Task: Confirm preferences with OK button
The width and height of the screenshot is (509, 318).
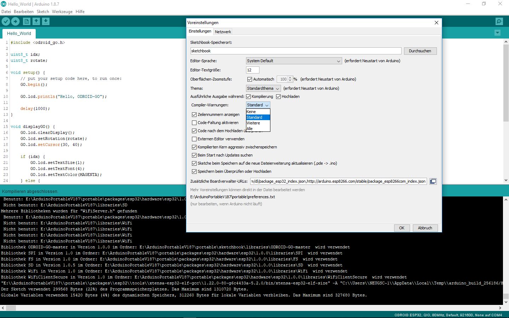Action: [402, 228]
